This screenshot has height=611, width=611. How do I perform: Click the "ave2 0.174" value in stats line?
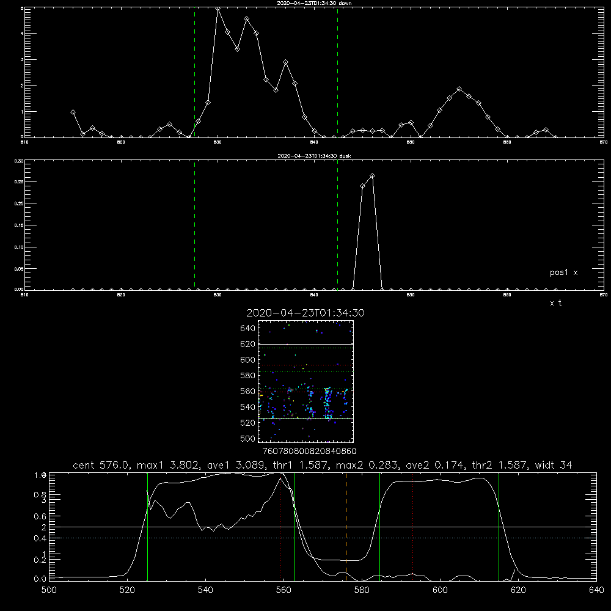coord(436,465)
